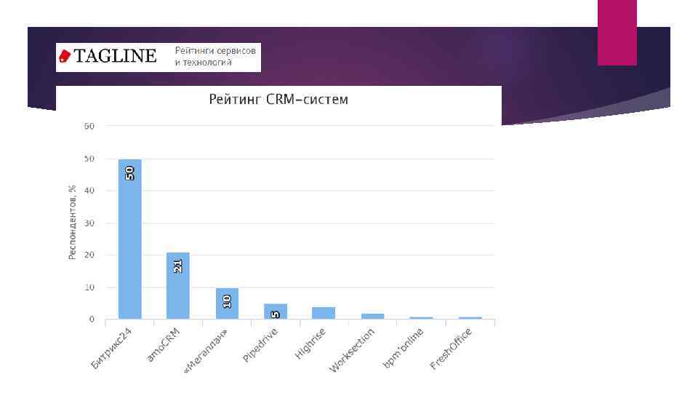Click the Highrise bar
This screenshot has width=698, height=393.
click(324, 313)
